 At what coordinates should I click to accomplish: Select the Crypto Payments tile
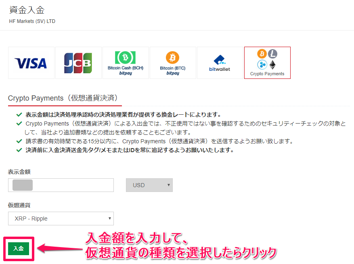click(267, 63)
